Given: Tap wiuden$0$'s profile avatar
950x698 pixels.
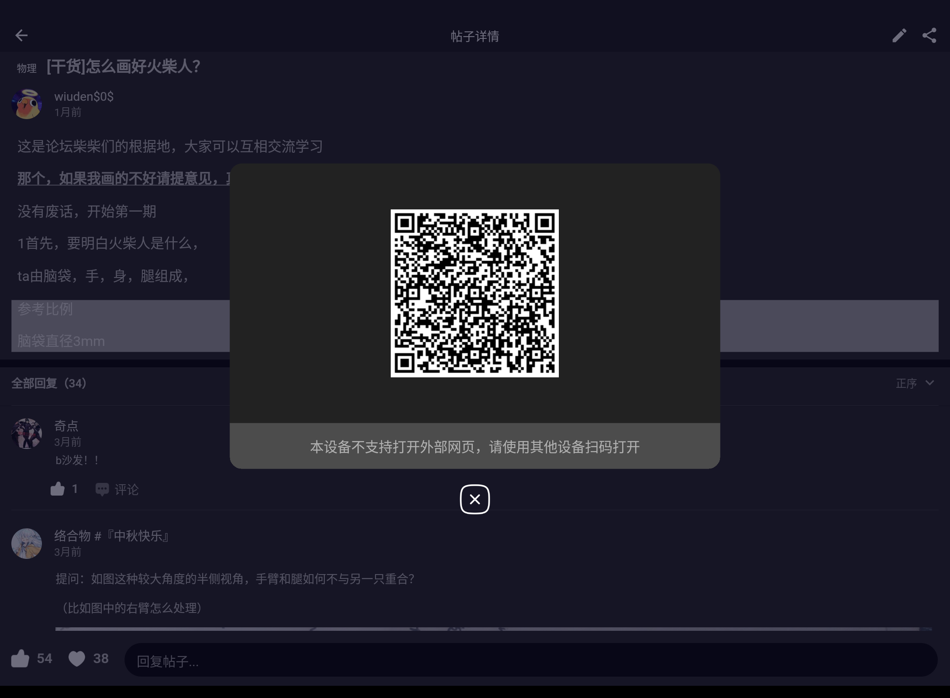Looking at the screenshot, I should click(27, 104).
